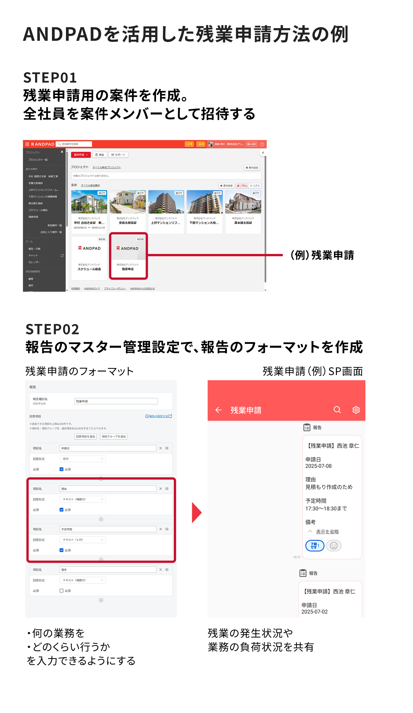Open 顧客 in sidebar

pos(31,279)
